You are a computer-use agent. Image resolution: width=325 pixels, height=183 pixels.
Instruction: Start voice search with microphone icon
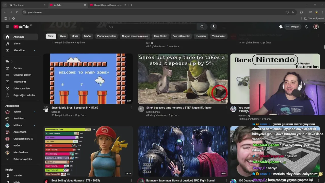pos(214,27)
